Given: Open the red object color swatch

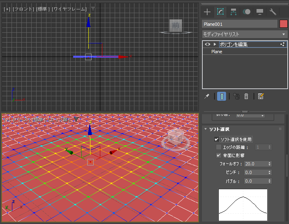Looking at the screenshot, I should (x=284, y=24).
